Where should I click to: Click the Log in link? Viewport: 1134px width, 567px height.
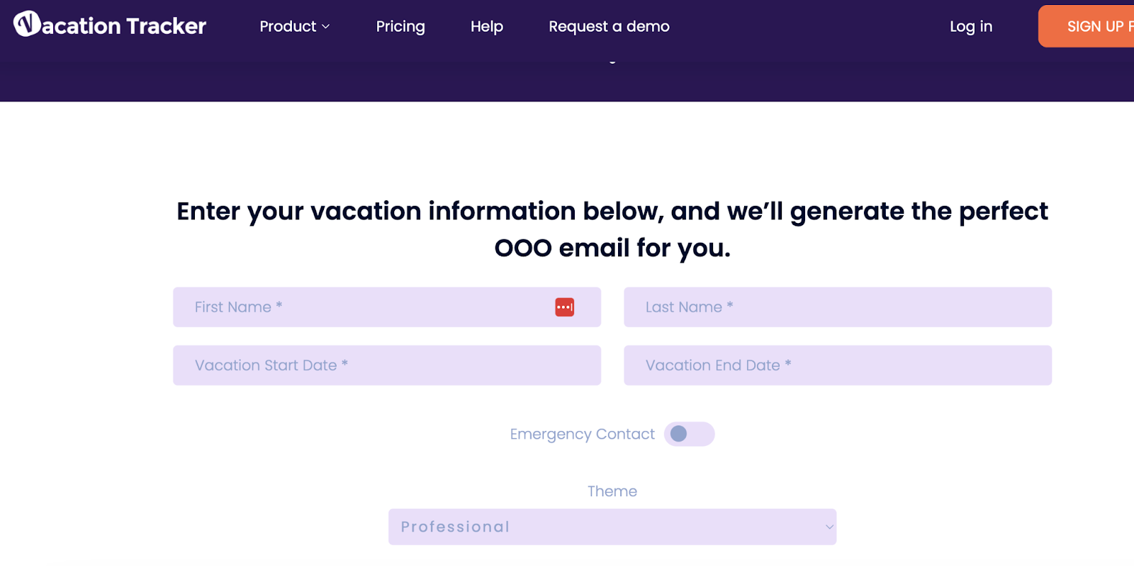(970, 26)
